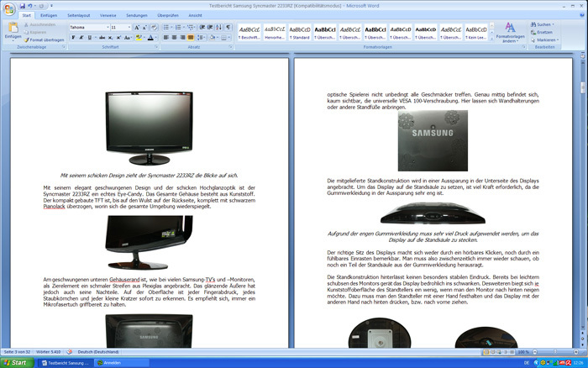588x368 pixels.
Task: Open Absatz dialog launcher
Action: tap(231, 47)
